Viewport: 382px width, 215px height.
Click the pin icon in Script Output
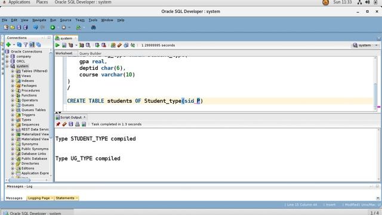58,124
